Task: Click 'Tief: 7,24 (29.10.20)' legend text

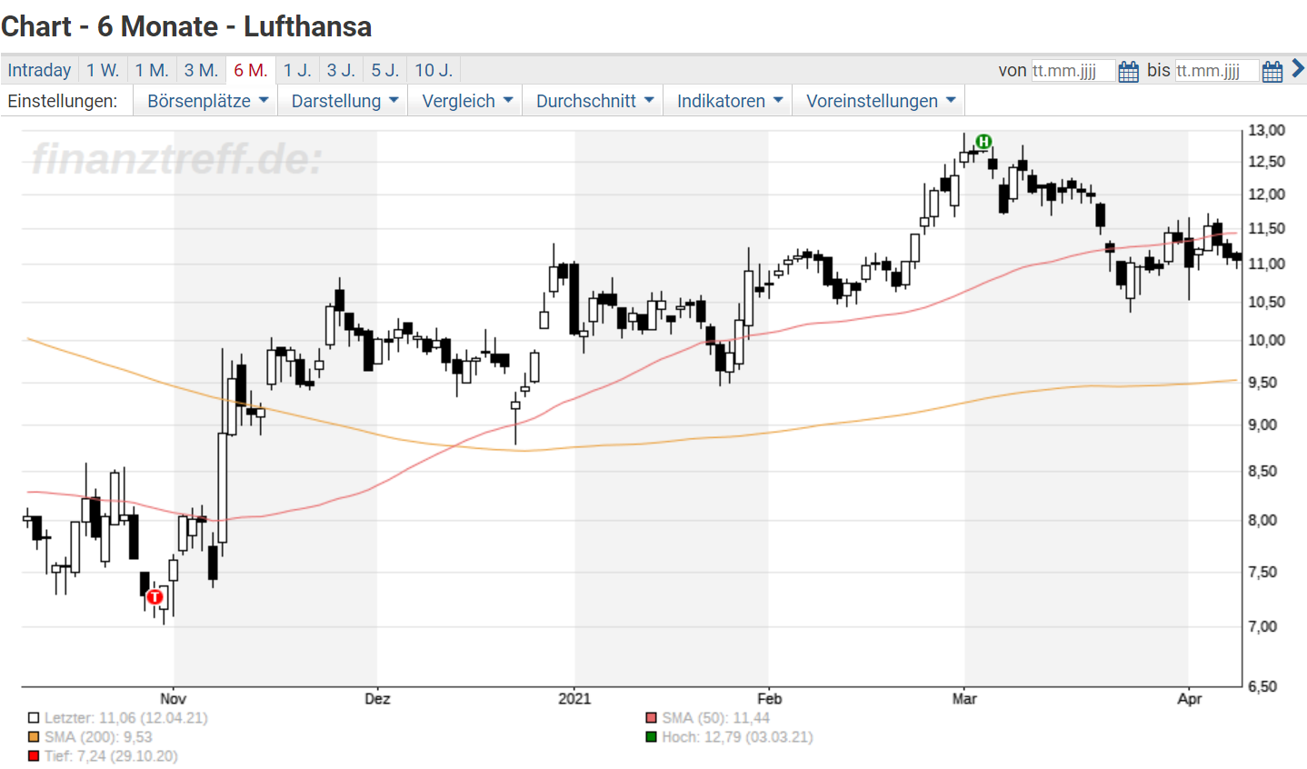Action: click(111, 756)
